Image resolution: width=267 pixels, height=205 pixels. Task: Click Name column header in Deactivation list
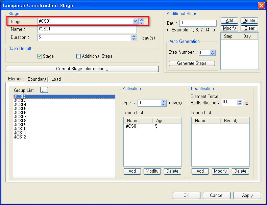pos(206,121)
